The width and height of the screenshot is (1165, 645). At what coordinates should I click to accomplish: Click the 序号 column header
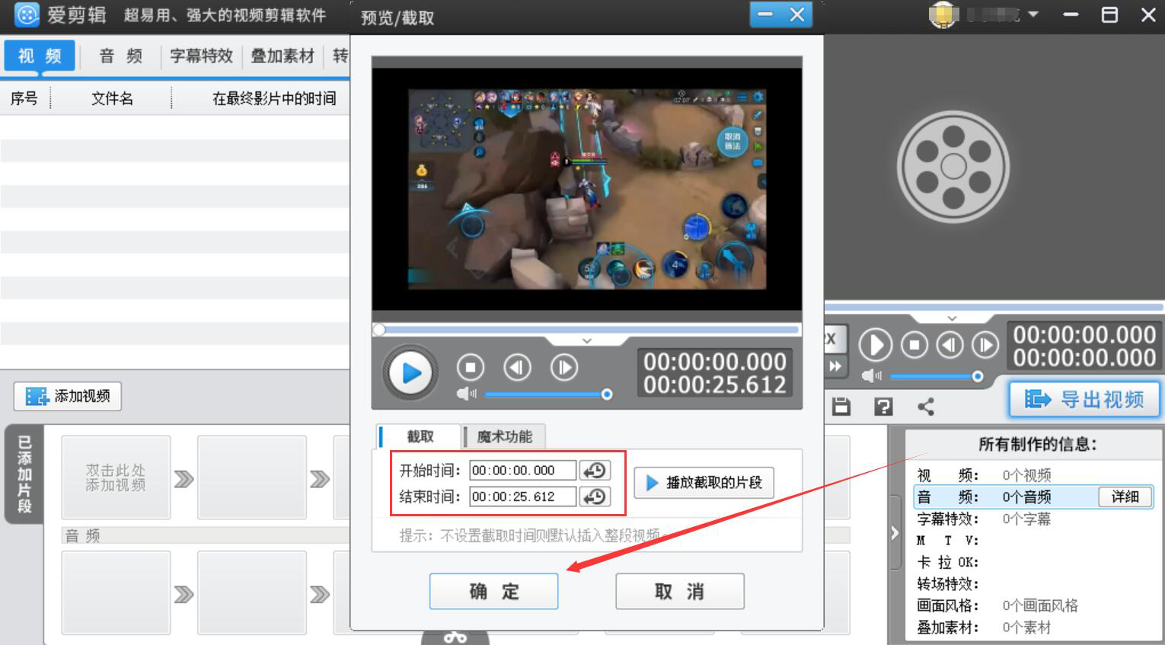click(x=24, y=98)
